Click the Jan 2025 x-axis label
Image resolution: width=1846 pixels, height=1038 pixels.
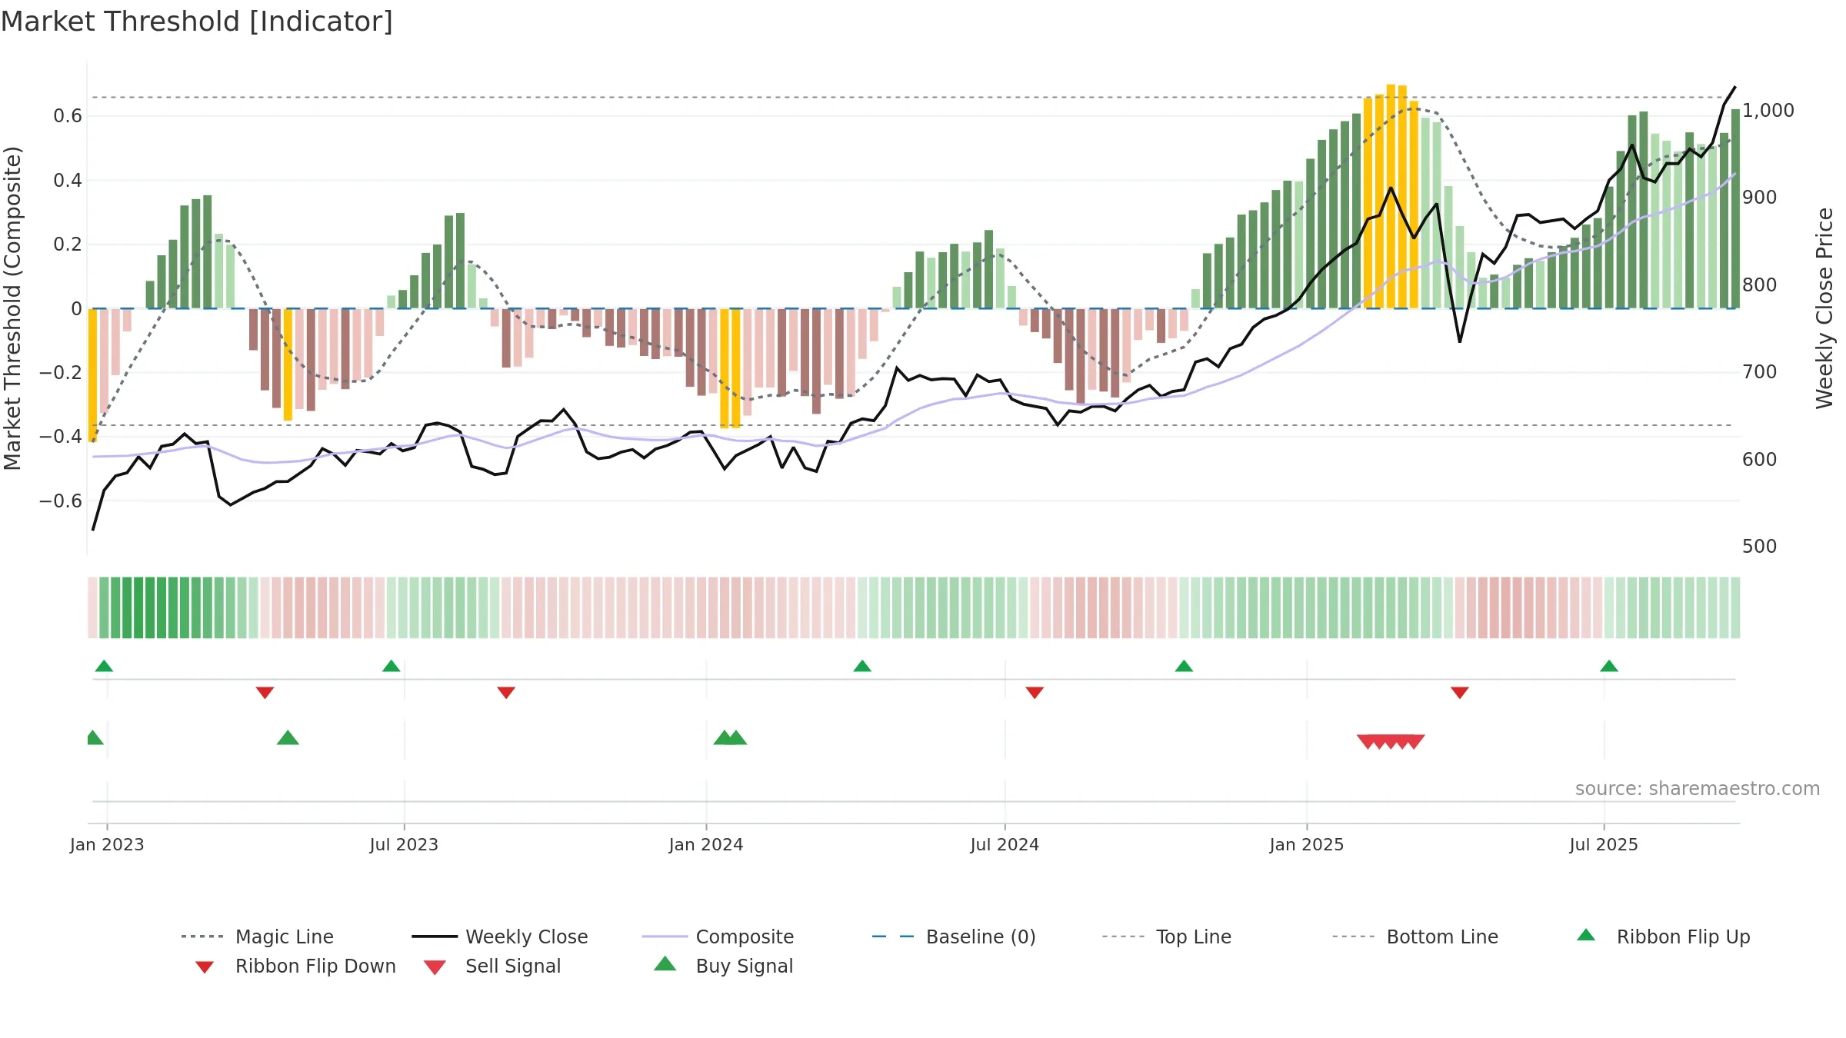(1307, 844)
